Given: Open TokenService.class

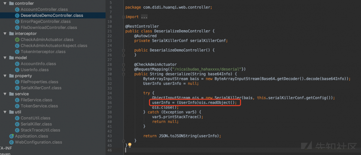Looking at the screenshot, I should (39, 106).
